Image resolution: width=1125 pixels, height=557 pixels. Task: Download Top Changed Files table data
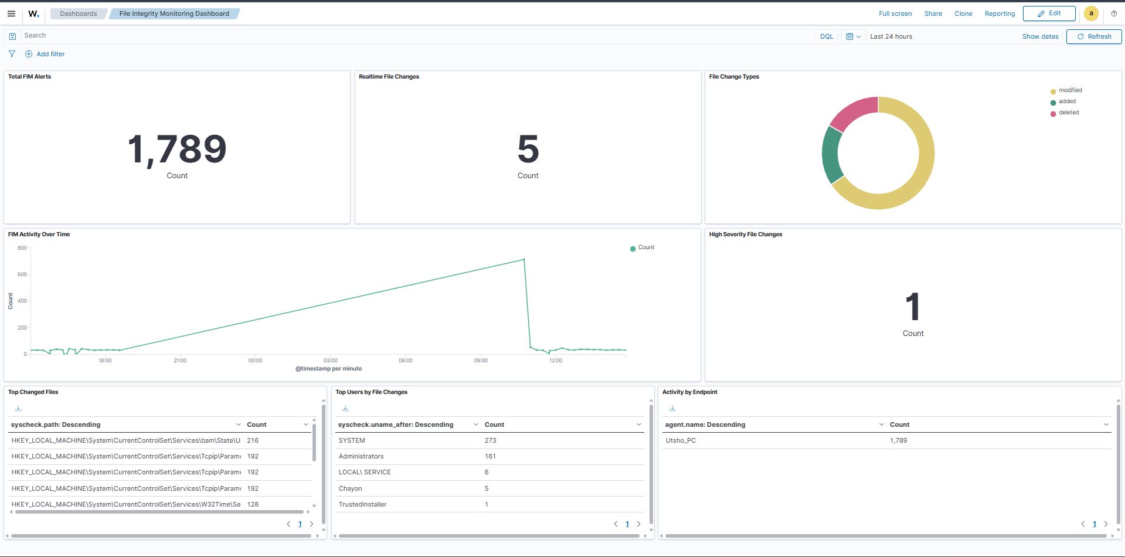click(x=18, y=408)
